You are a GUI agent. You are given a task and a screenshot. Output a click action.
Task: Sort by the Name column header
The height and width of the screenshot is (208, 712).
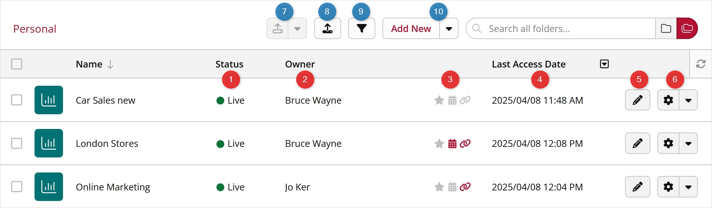89,64
